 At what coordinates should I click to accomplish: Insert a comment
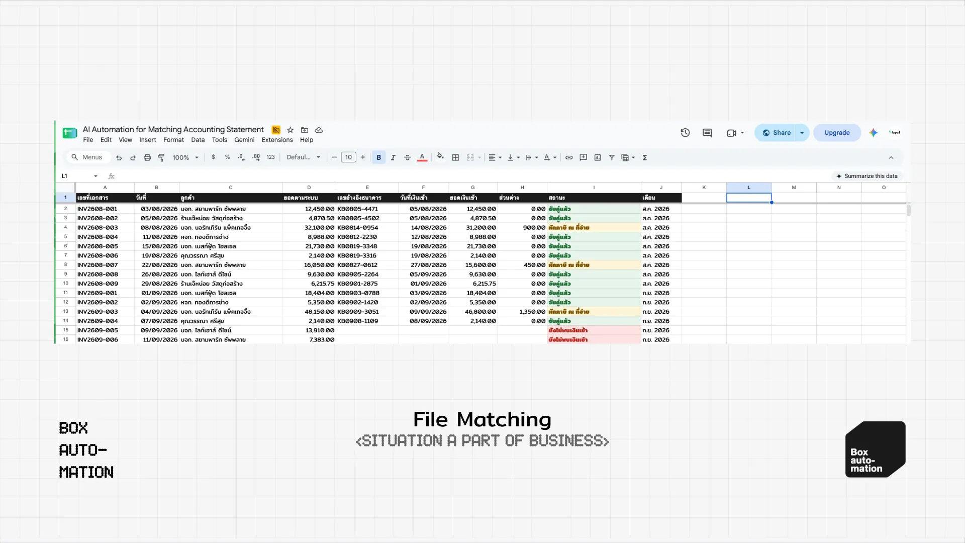(583, 157)
